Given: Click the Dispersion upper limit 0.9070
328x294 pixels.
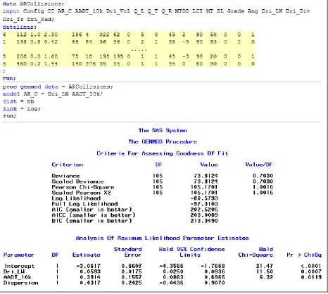Looking at the screenshot, I should (x=214, y=283).
